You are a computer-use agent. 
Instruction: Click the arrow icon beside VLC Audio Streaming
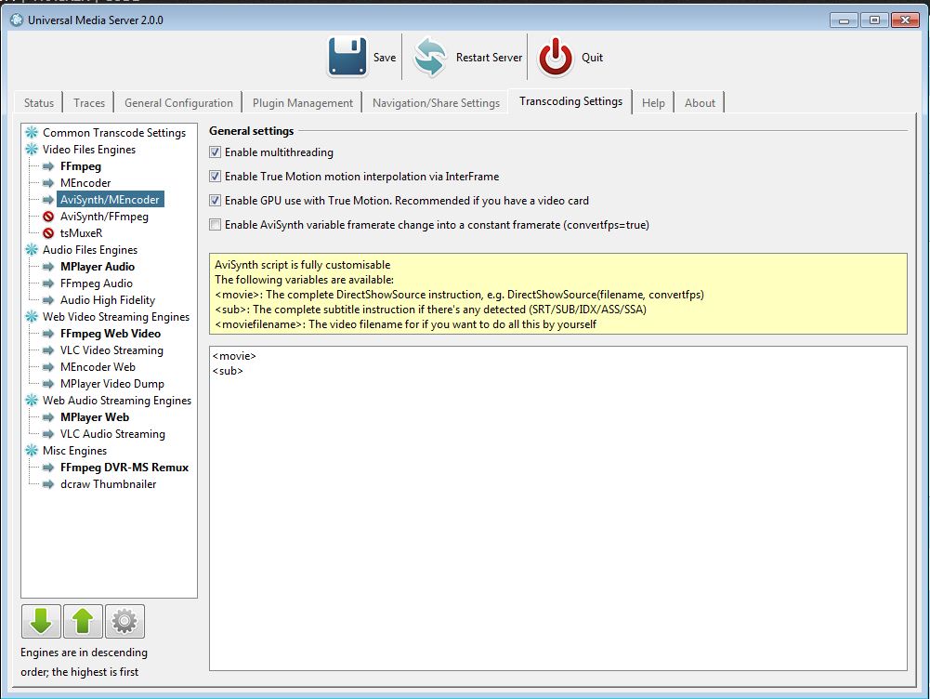click(48, 434)
